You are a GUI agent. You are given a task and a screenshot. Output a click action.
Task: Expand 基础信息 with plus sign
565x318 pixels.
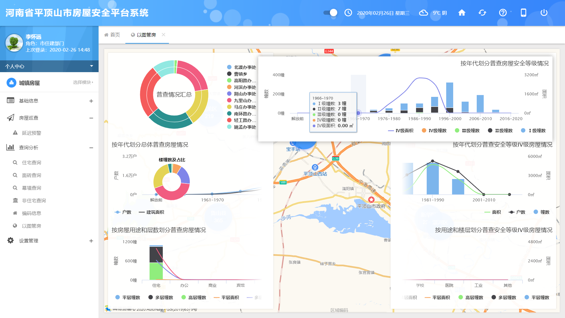pyautogui.click(x=91, y=101)
